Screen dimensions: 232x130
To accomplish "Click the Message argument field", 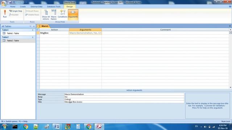I will click(x=124, y=94).
